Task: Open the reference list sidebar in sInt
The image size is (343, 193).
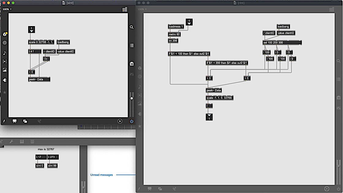Action: coord(132,45)
